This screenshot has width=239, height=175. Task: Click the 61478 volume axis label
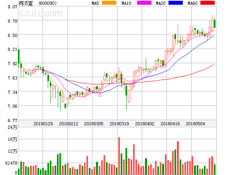pyautogui.click(x=11, y=163)
